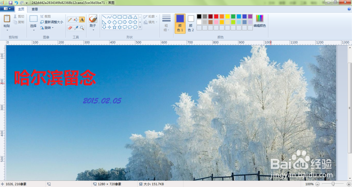Select the Pencil tool
352x187 pixels.
[70, 20]
